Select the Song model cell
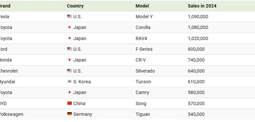Screen dimensions: 255x122 pos(141,103)
